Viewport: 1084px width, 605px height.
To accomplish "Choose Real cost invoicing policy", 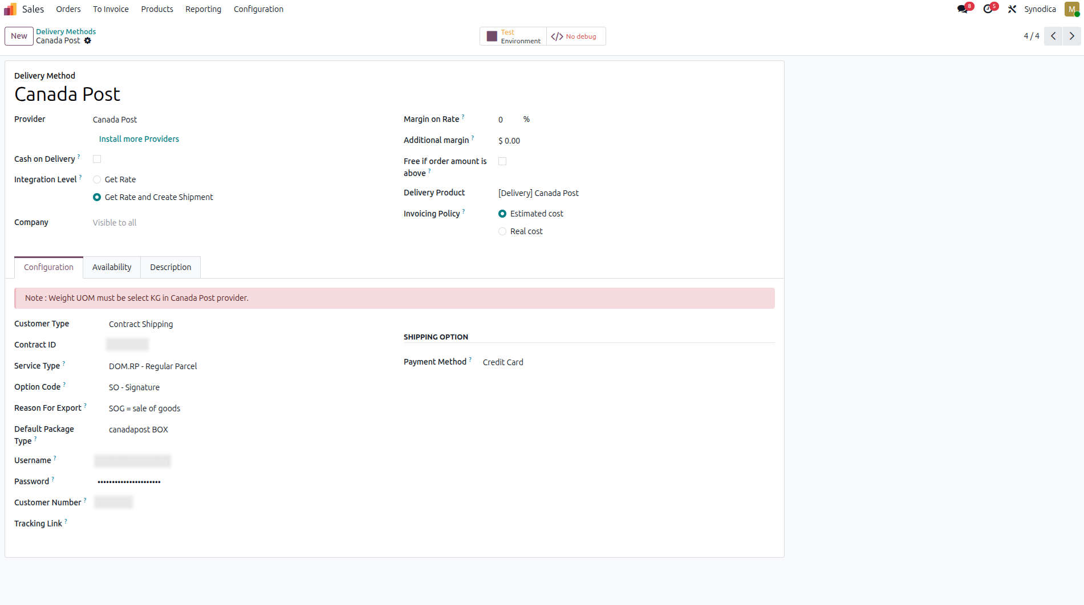I will pyautogui.click(x=502, y=231).
